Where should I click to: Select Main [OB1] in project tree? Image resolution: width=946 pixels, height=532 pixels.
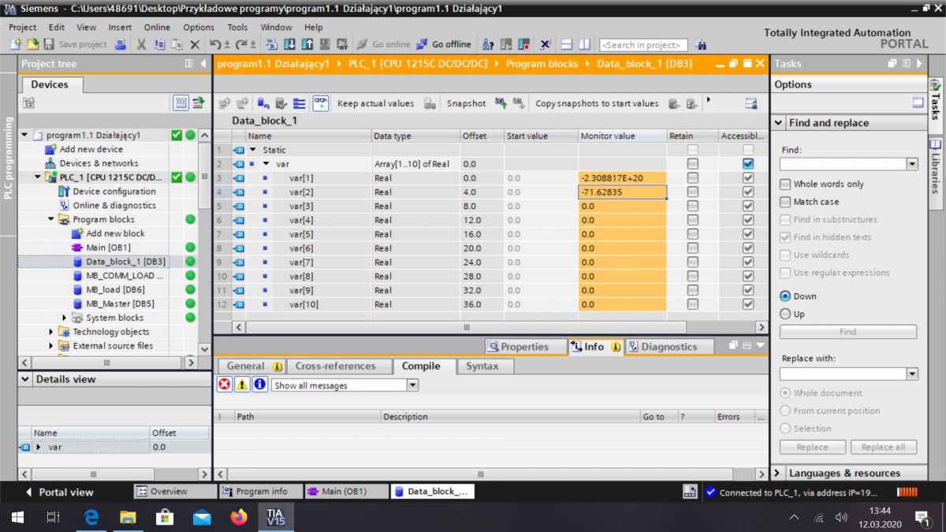point(109,247)
